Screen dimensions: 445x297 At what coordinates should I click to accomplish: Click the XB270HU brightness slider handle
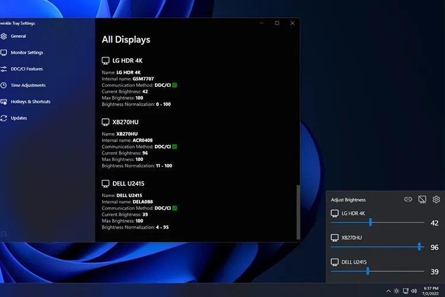pyautogui.click(x=419, y=247)
